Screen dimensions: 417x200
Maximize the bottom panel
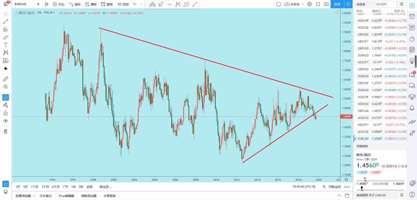[347, 195]
